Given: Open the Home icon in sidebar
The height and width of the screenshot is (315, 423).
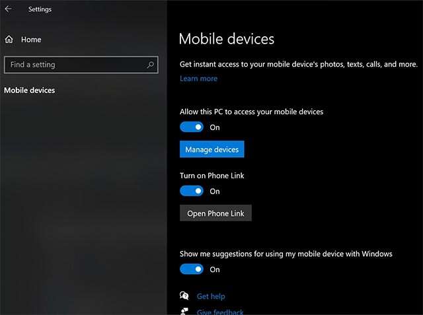Looking at the screenshot, I should tap(9, 40).
